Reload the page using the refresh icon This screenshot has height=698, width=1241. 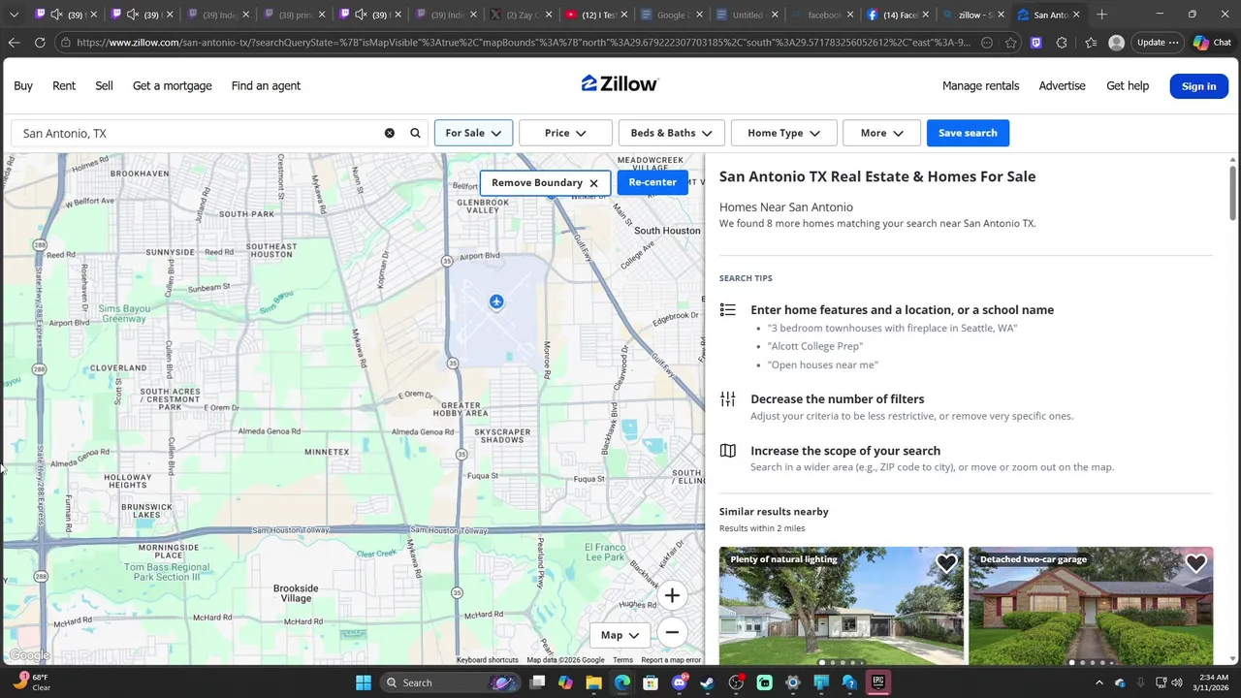coord(40,43)
